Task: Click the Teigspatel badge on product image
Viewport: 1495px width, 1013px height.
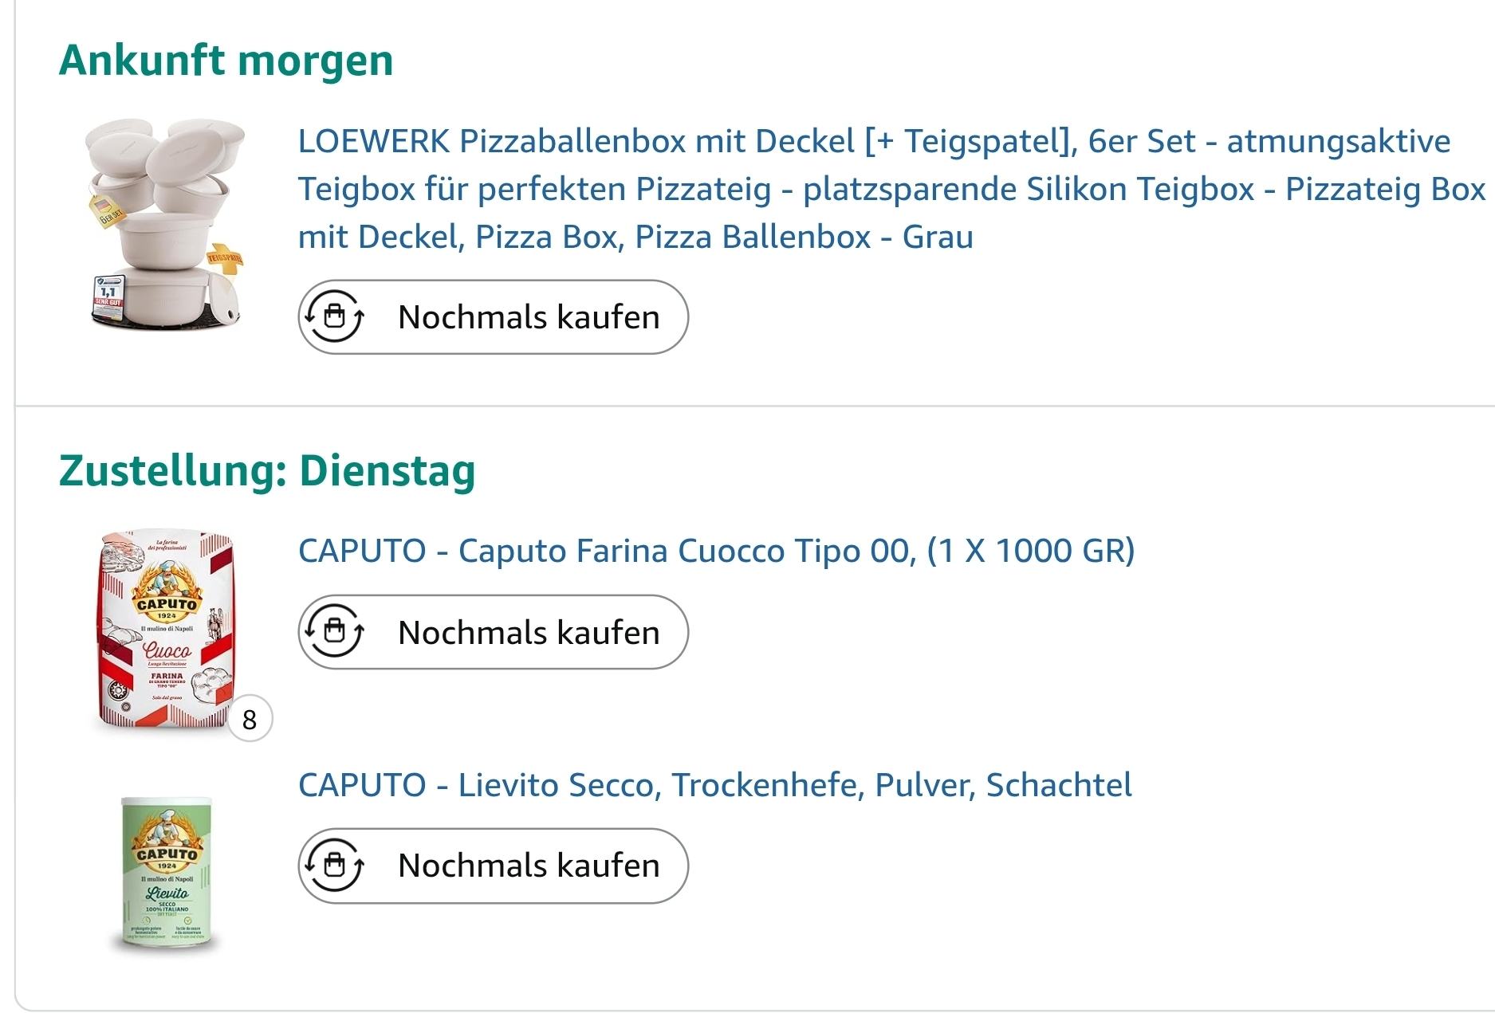Action: 225,258
